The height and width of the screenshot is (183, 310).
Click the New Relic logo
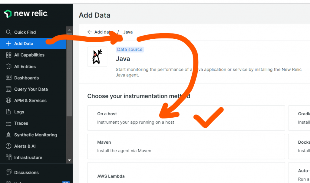tap(26, 14)
